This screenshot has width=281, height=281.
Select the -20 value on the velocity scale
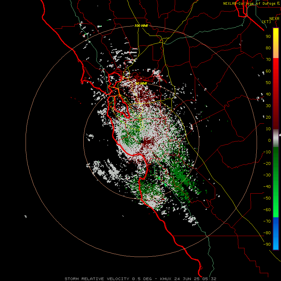[267, 163]
